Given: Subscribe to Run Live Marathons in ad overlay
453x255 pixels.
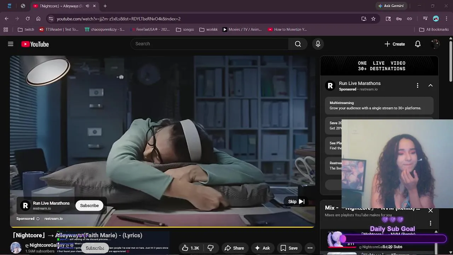Looking at the screenshot, I should 89,205.
